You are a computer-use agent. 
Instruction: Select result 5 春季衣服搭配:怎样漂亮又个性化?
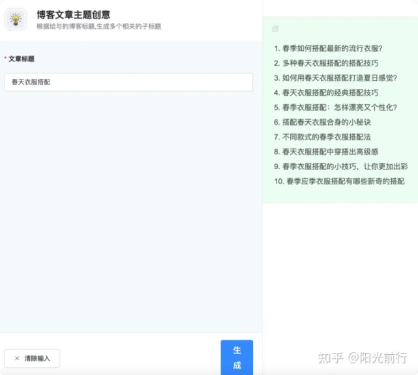[336, 107]
